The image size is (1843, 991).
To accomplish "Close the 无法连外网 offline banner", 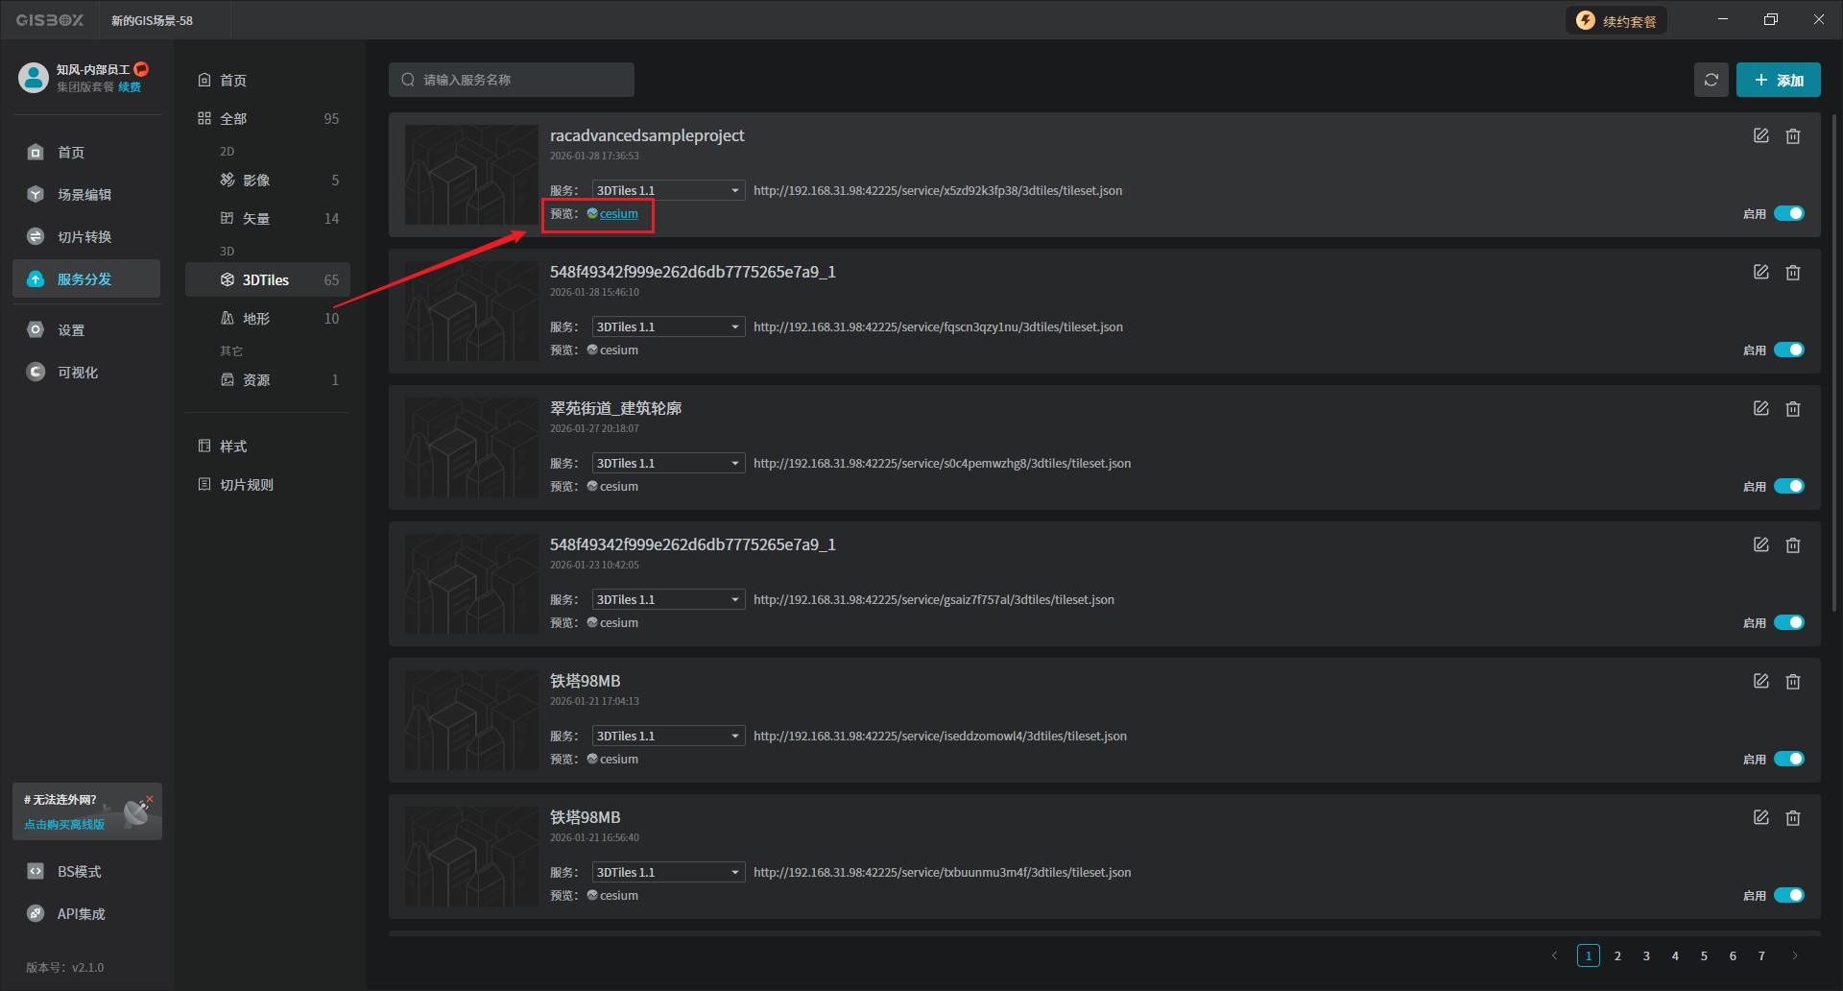I will pos(150,798).
